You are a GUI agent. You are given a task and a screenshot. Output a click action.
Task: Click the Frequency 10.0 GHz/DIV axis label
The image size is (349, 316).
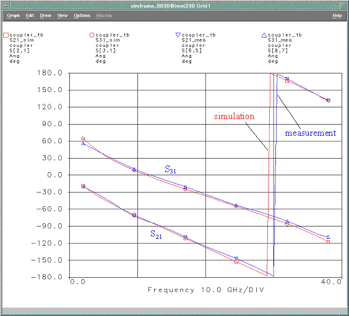click(x=205, y=290)
